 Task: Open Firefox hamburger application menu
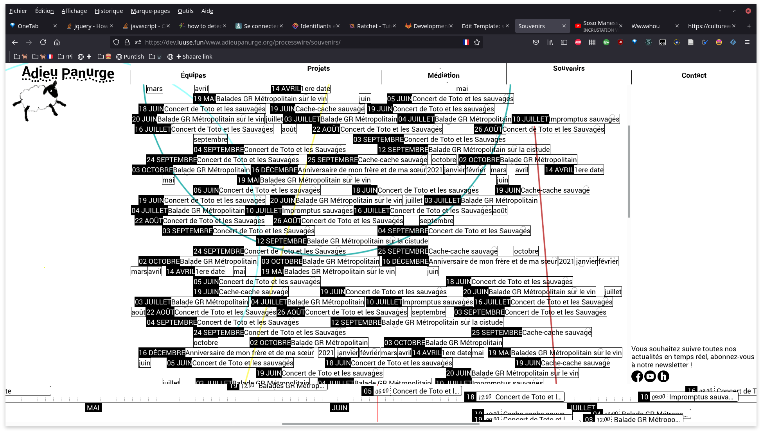tap(747, 42)
